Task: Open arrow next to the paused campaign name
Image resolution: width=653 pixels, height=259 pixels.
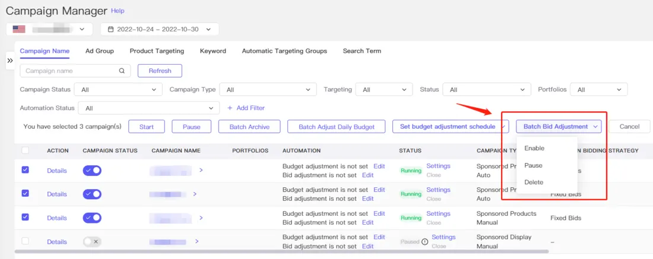Action: [x=196, y=241]
